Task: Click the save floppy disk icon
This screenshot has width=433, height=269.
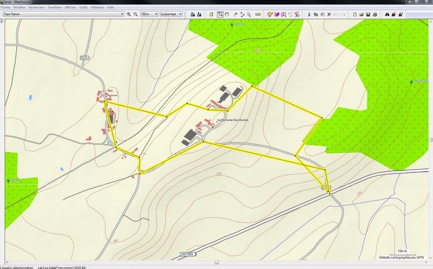Action: point(368,14)
